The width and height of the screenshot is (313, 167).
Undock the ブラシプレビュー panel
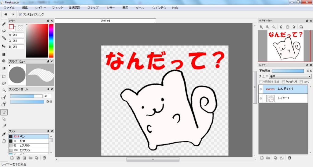click(48, 61)
